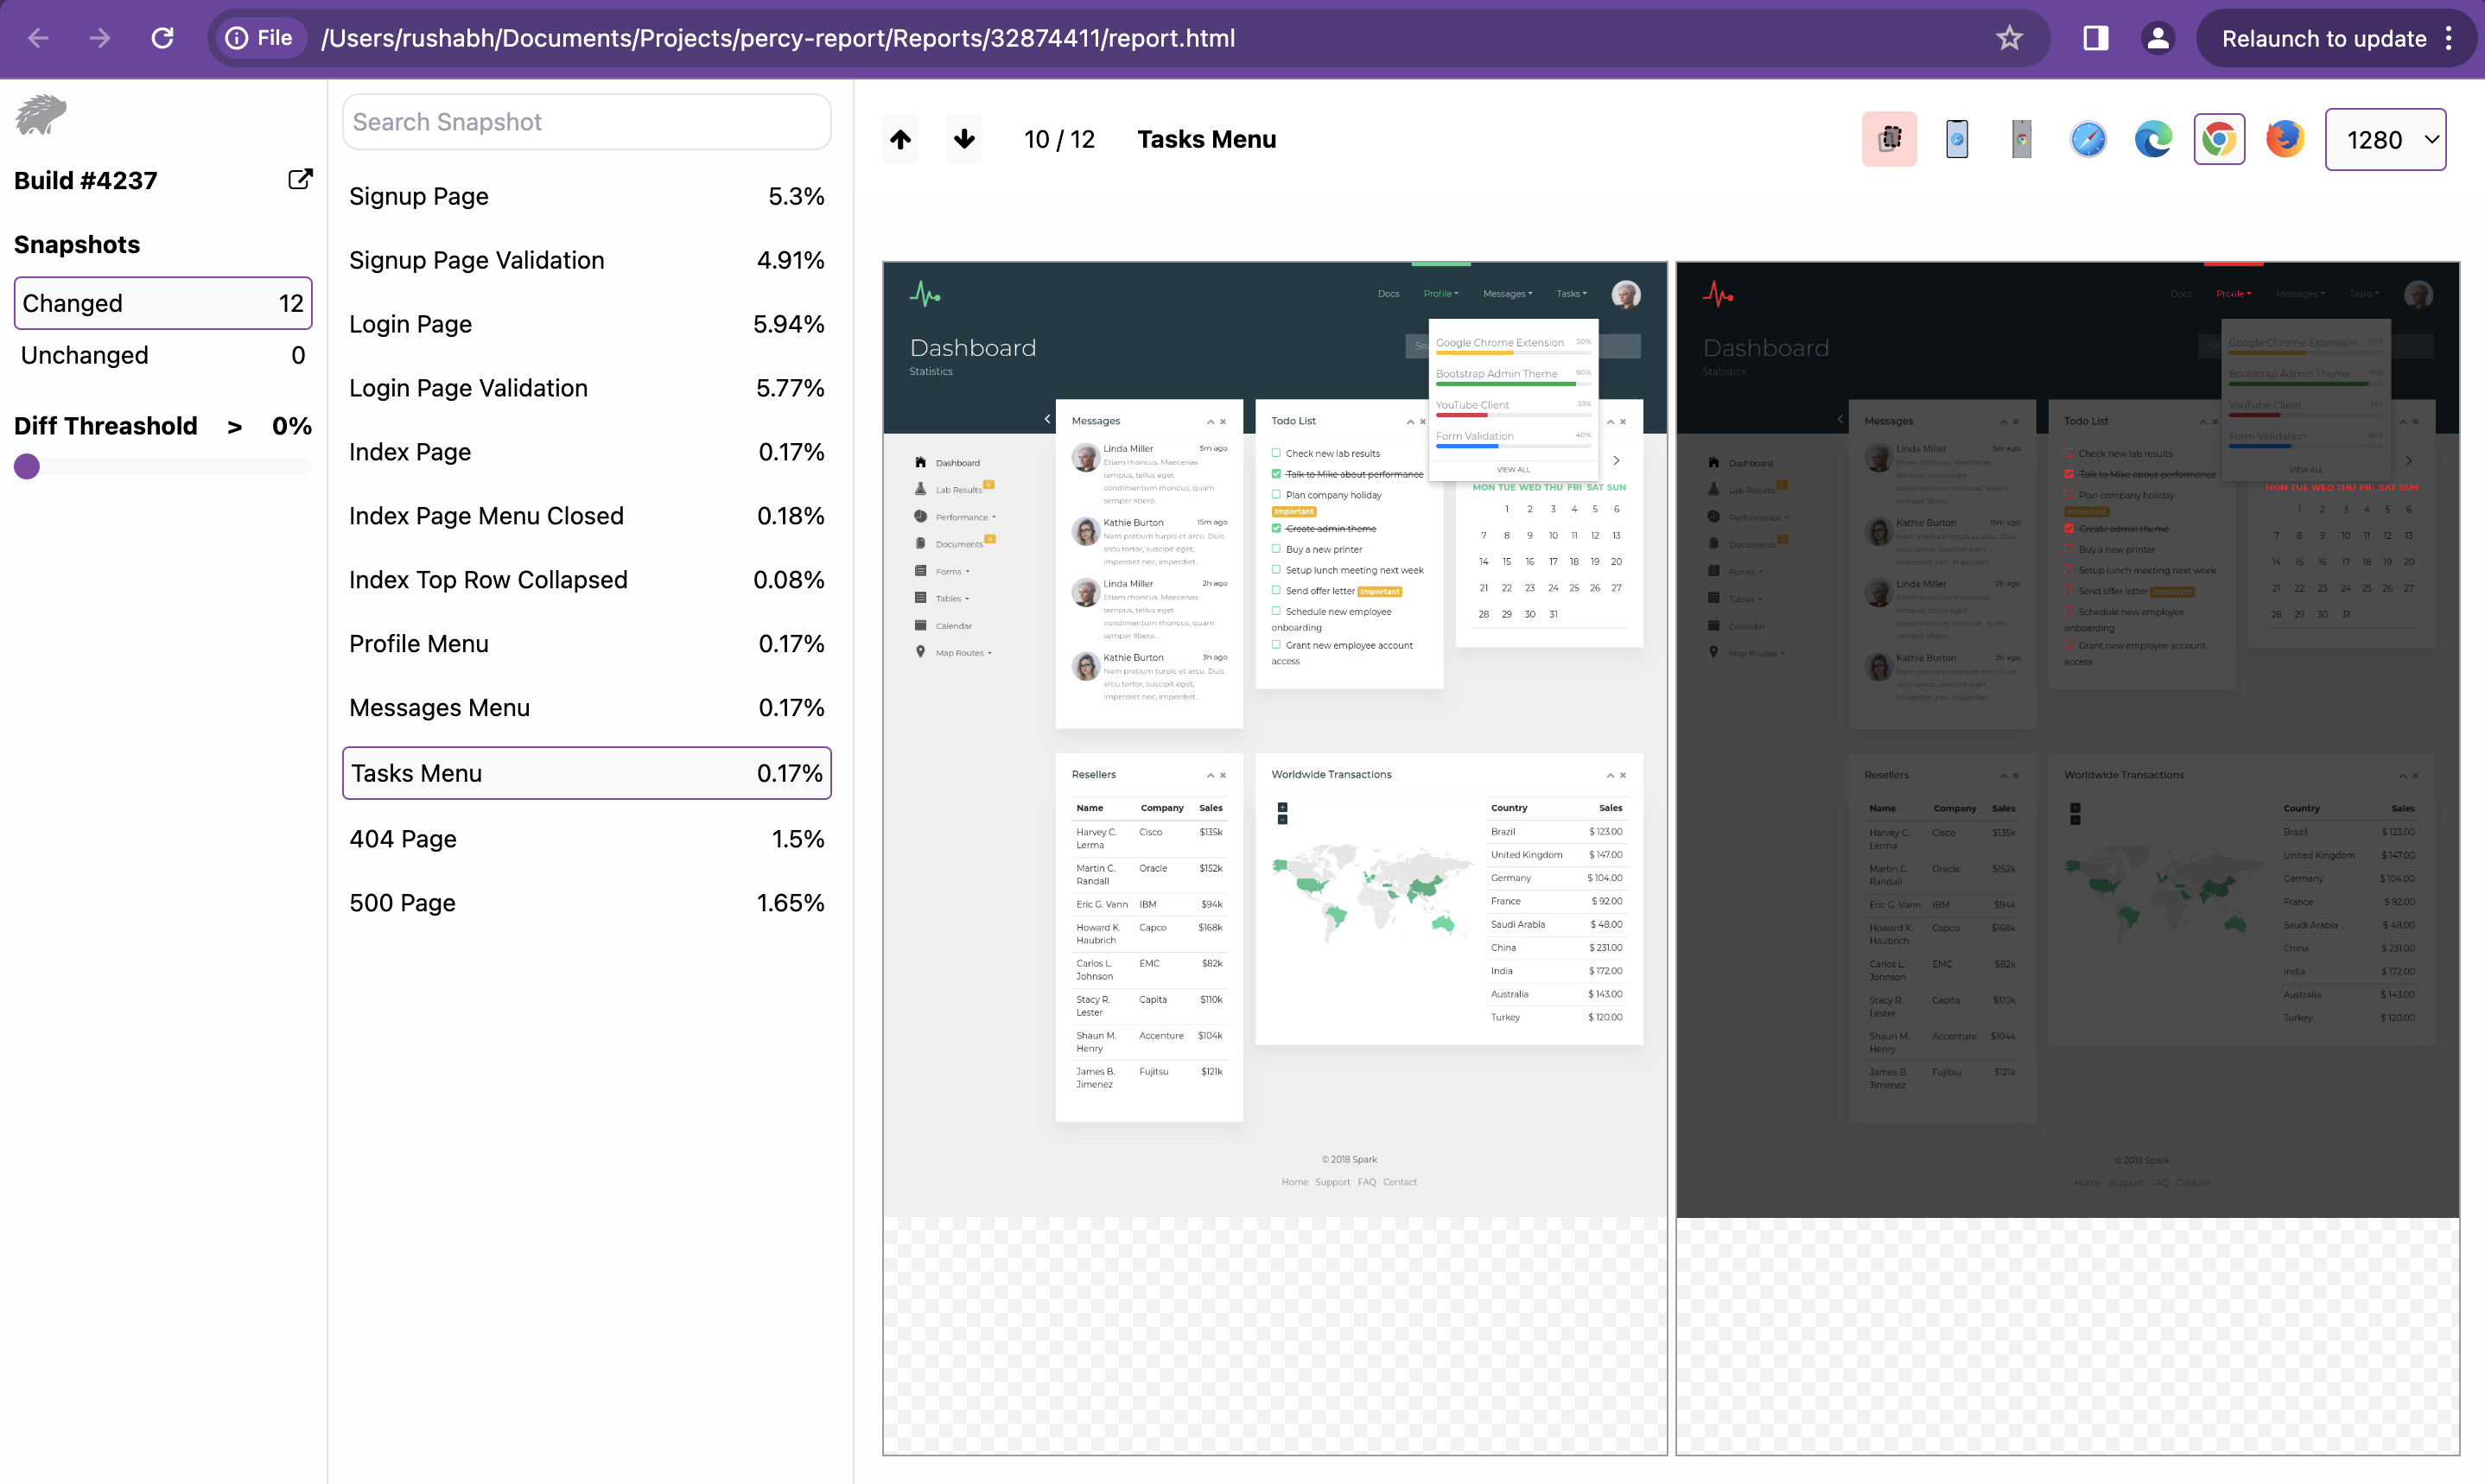Focus the Search Snapshot field
The height and width of the screenshot is (1484, 2485).
tap(586, 122)
